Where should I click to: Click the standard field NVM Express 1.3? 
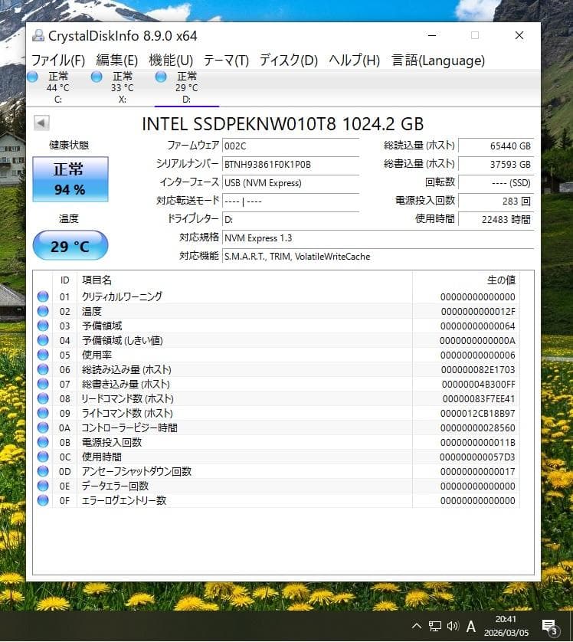(x=378, y=238)
